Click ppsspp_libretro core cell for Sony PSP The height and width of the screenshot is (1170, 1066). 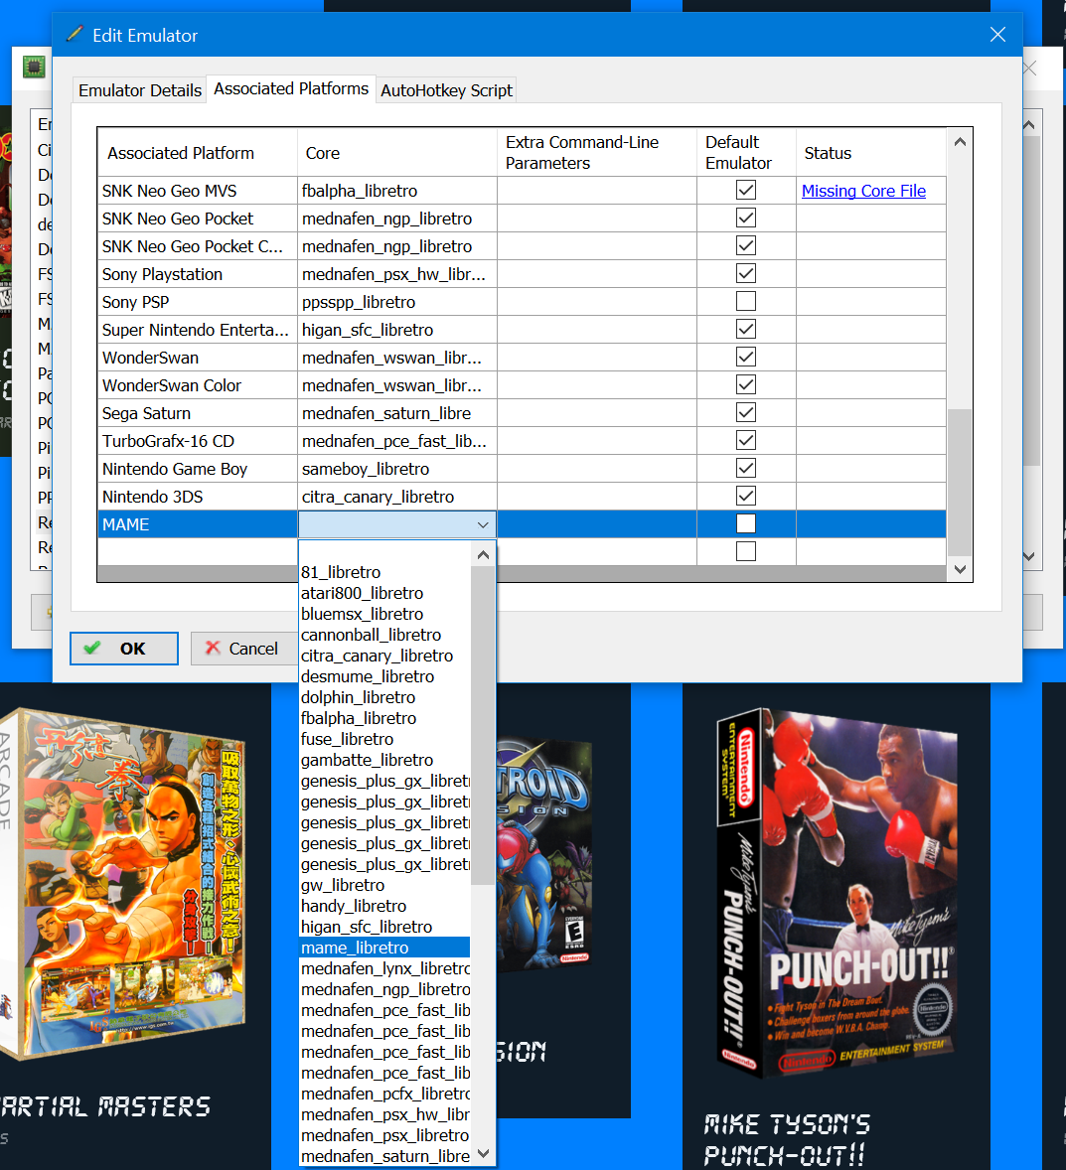coord(397,302)
